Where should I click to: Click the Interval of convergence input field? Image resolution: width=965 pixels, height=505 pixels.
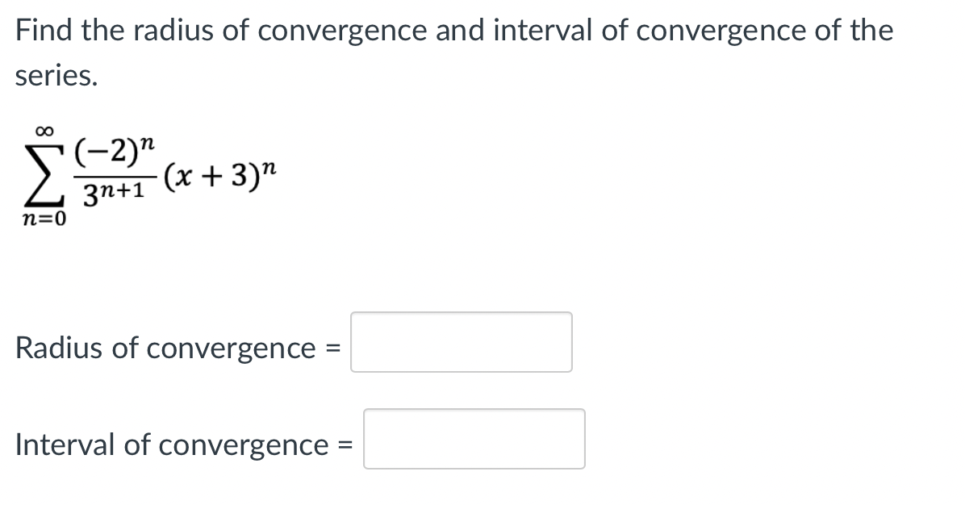[x=474, y=439]
